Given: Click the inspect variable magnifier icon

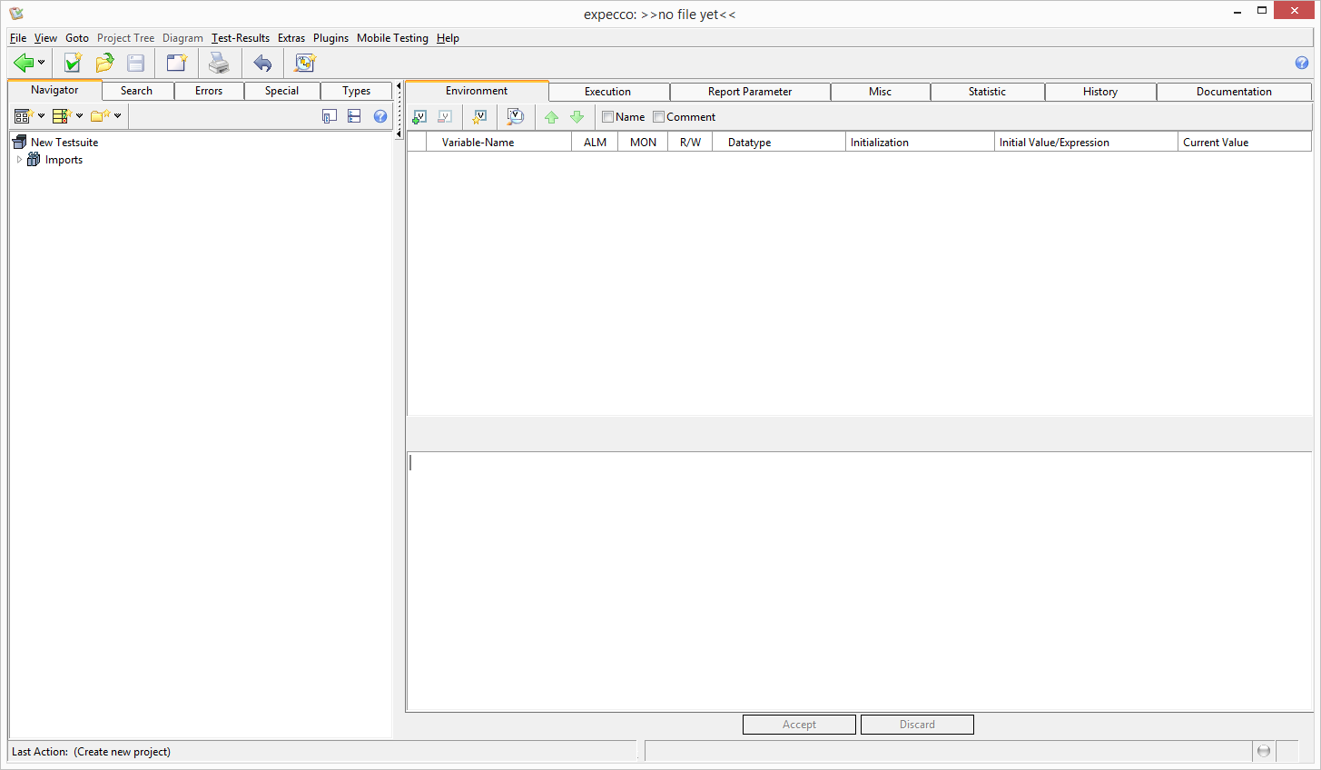Looking at the screenshot, I should 515,117.
